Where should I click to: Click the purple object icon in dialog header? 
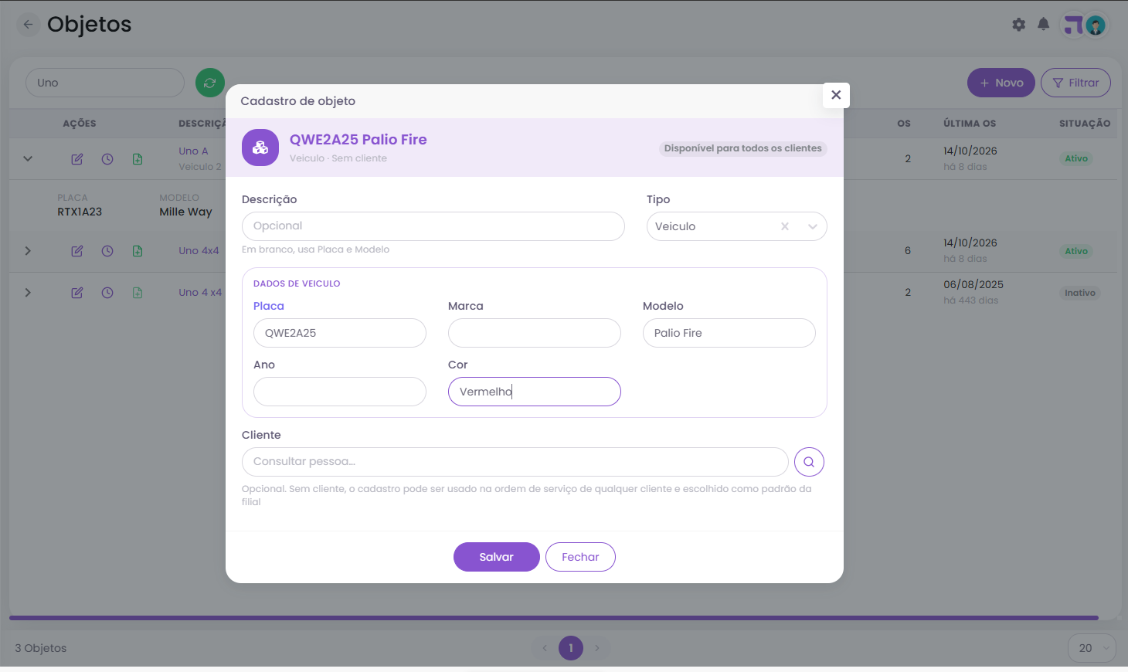pyautogui.click(x=260, y=148)
